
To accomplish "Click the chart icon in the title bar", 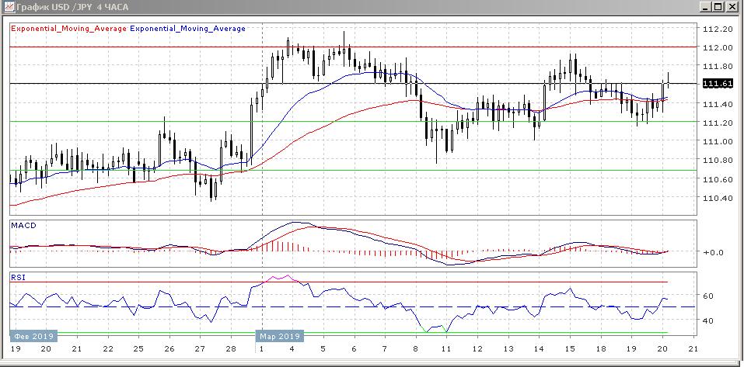I will pyautogui.click(x=9, y=7).
